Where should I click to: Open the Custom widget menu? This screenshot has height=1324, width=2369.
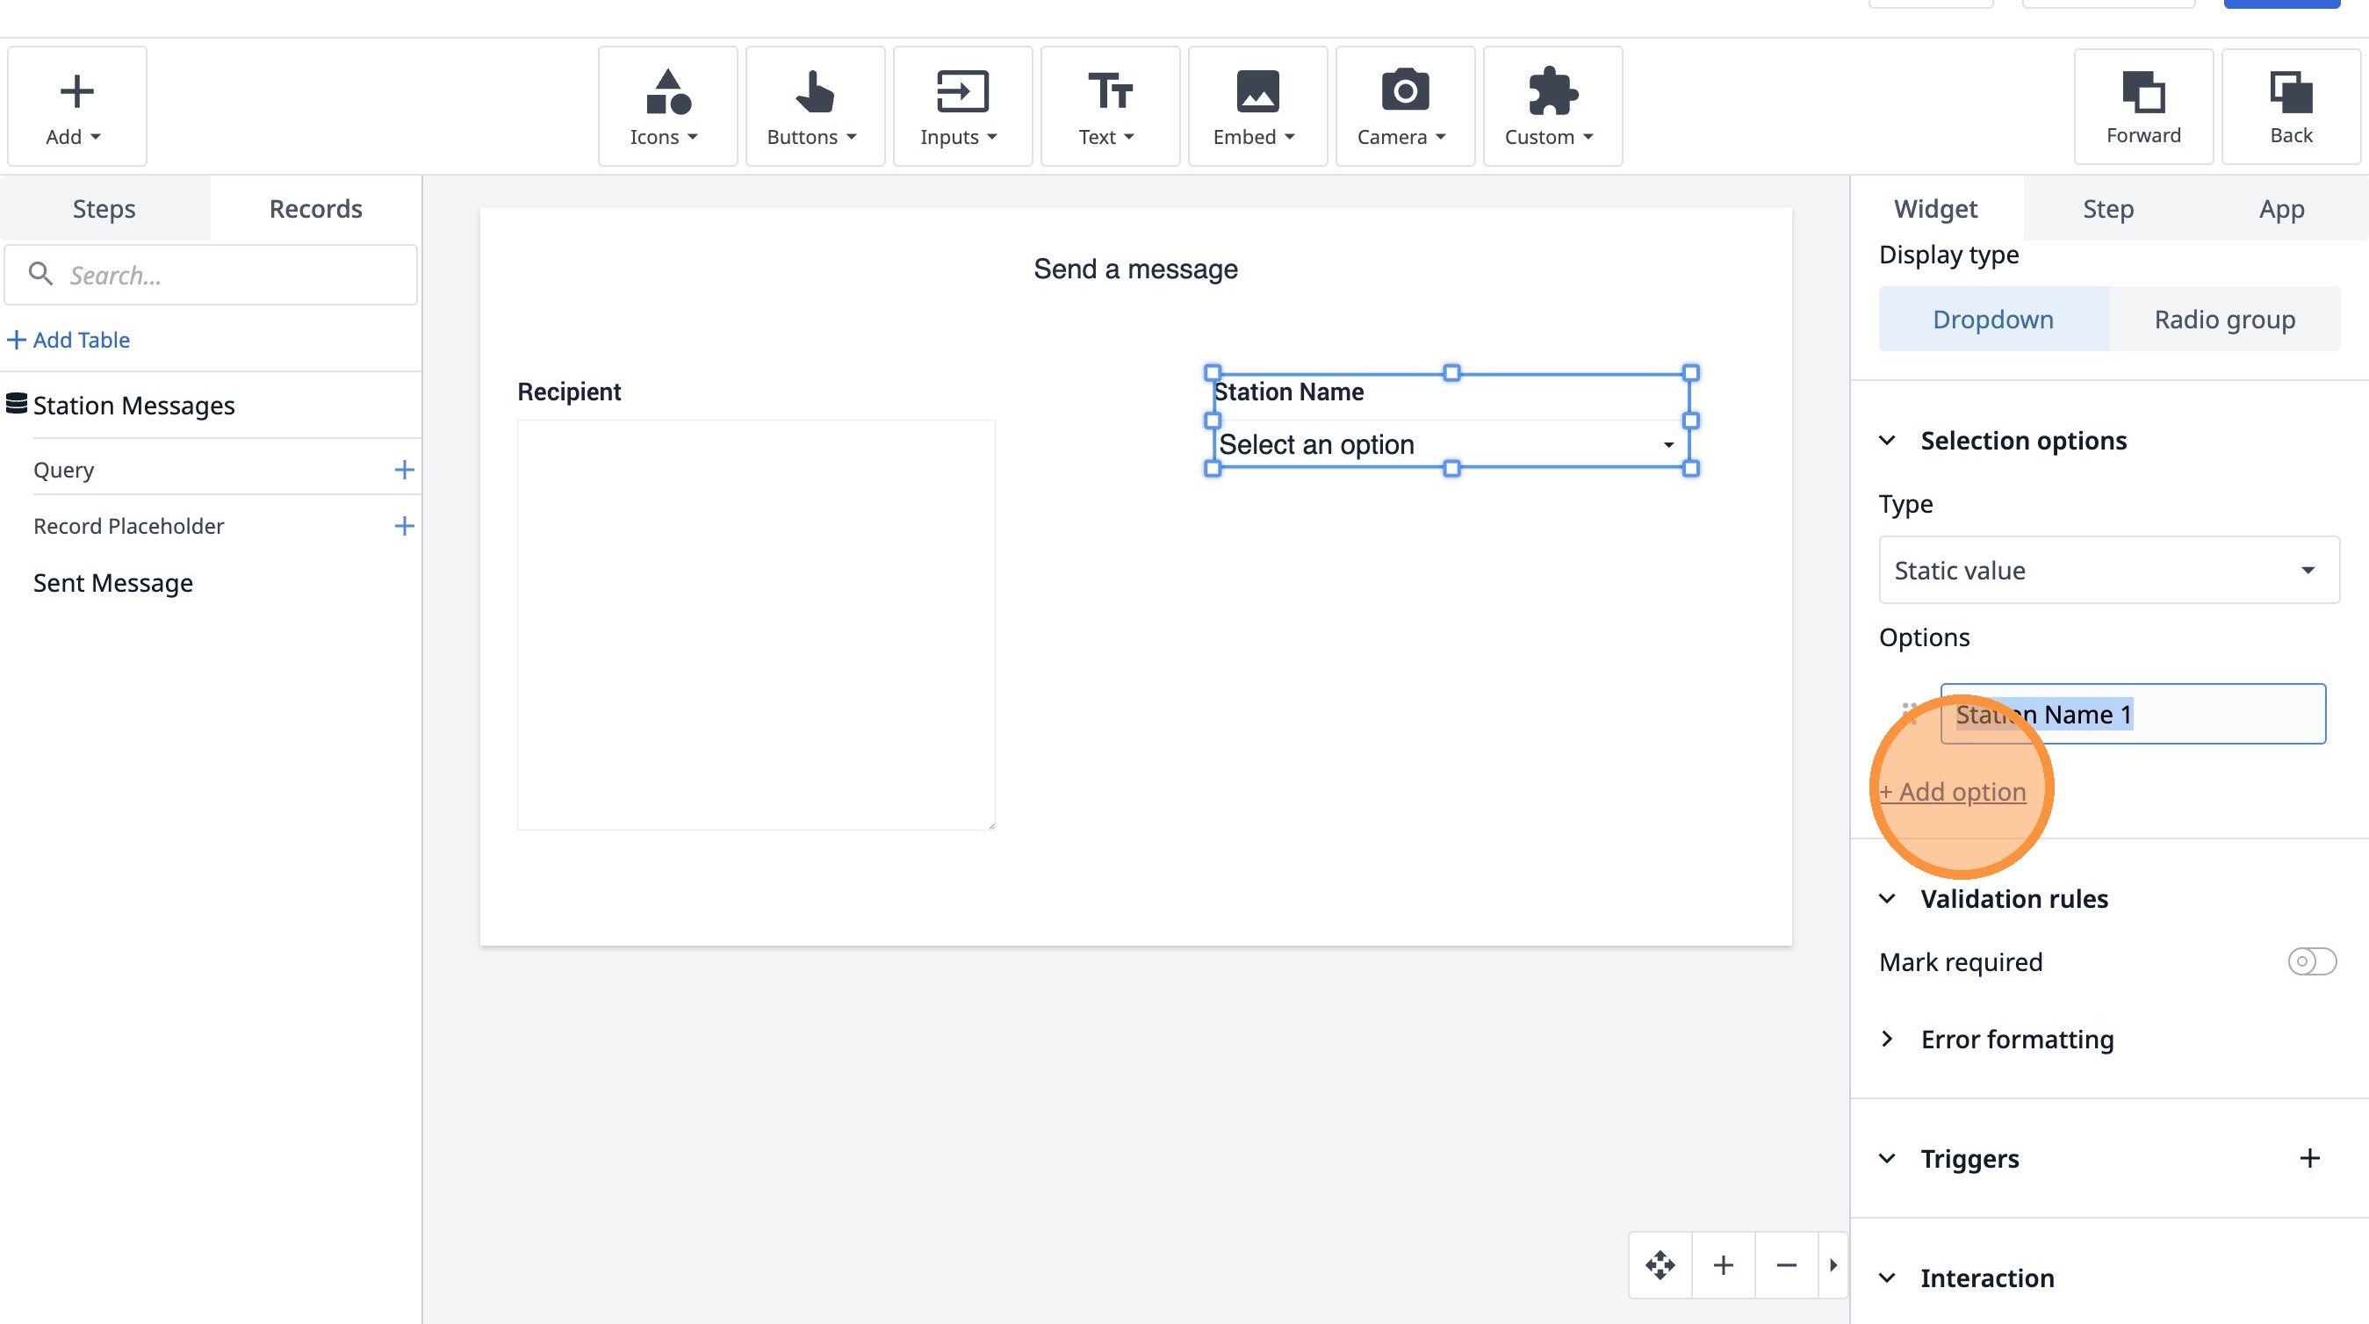click(1552, 106)
